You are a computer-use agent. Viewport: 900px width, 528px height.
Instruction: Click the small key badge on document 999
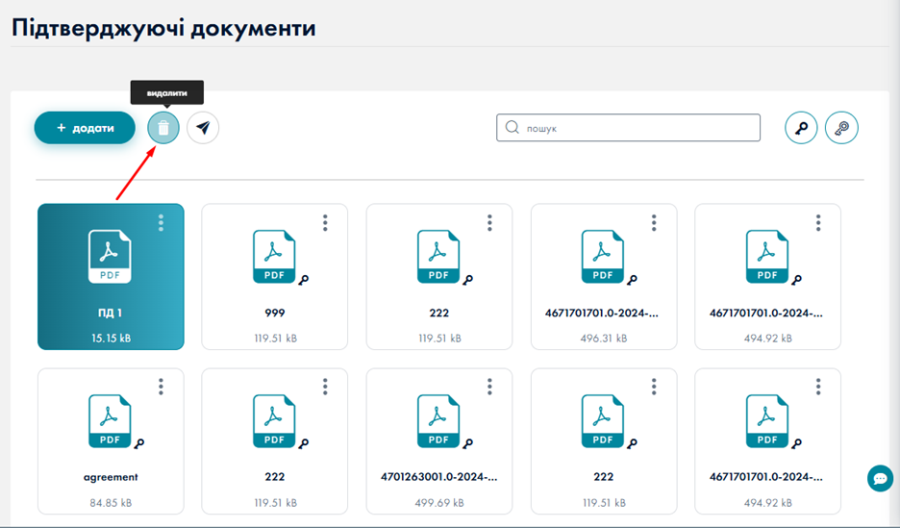(304, 280)
